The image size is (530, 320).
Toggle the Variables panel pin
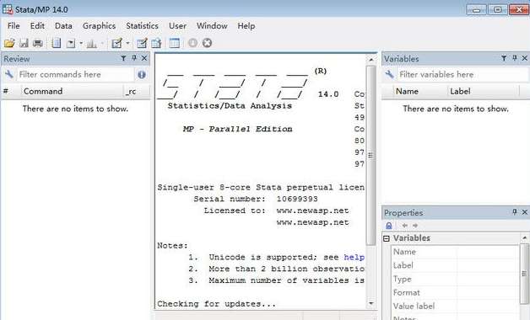(x=515, y=58)
